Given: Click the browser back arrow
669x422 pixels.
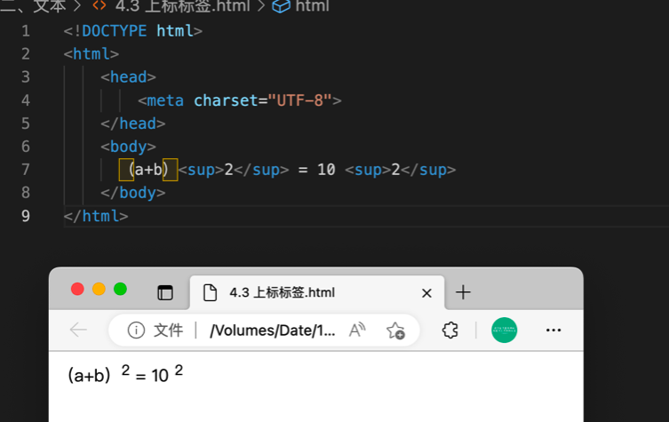Looking at the screenshot, I should [78, 330].
